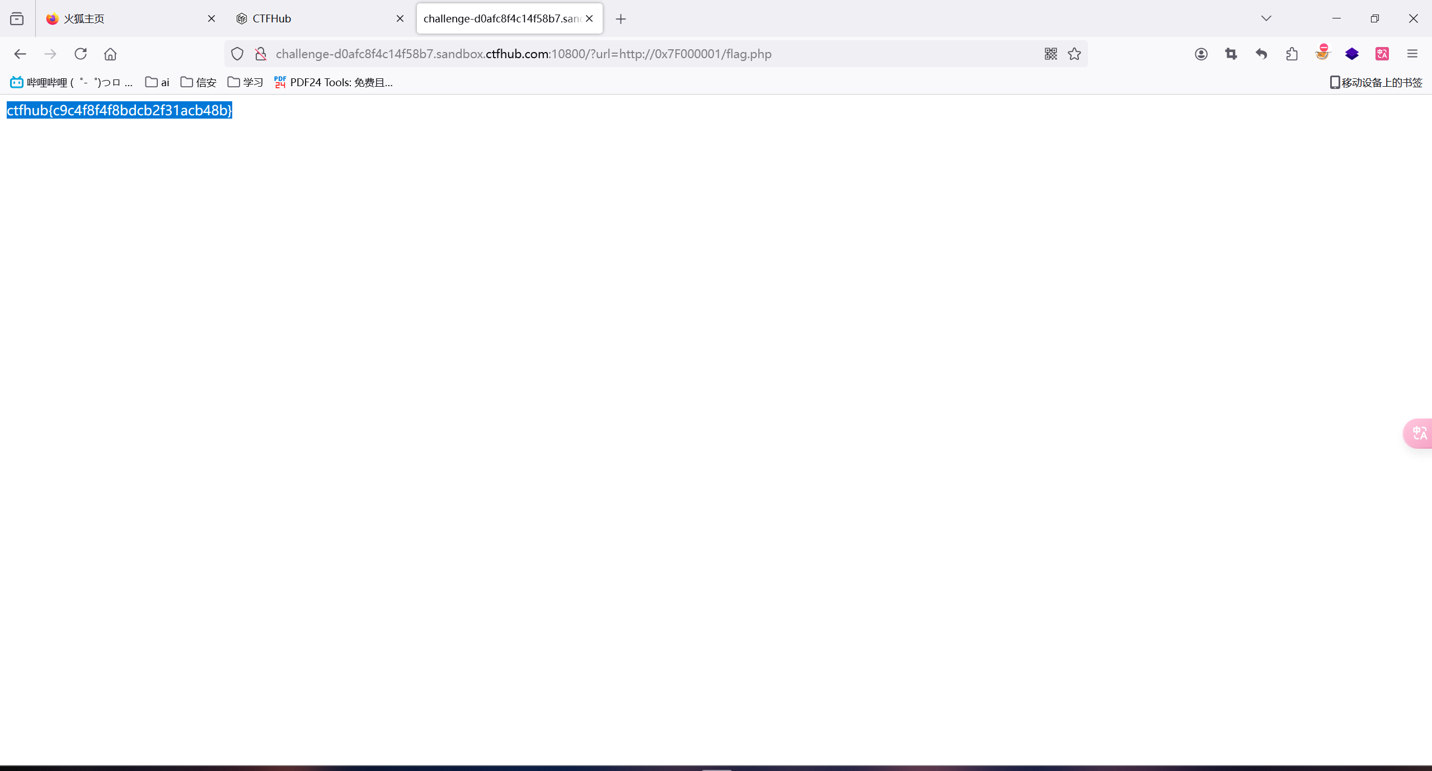
Task: Minimize the Firefox window
Action: tap(1337, 18)
